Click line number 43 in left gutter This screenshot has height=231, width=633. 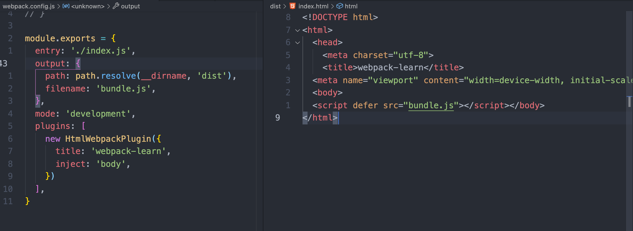[x=4, y=64]
